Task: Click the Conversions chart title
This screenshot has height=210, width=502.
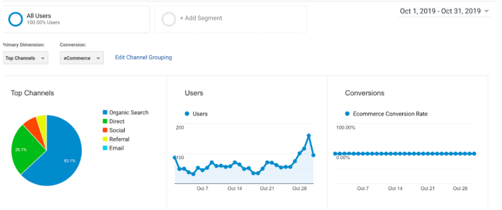Action: pos(364,93)
